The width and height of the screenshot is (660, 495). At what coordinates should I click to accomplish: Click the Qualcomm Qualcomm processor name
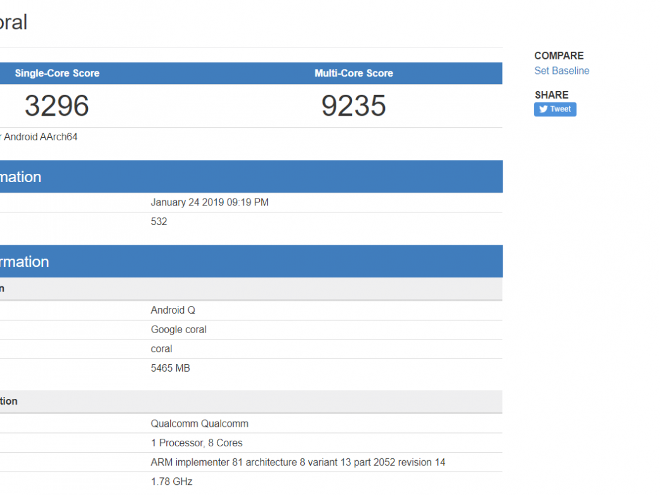(x=199, y=424)
